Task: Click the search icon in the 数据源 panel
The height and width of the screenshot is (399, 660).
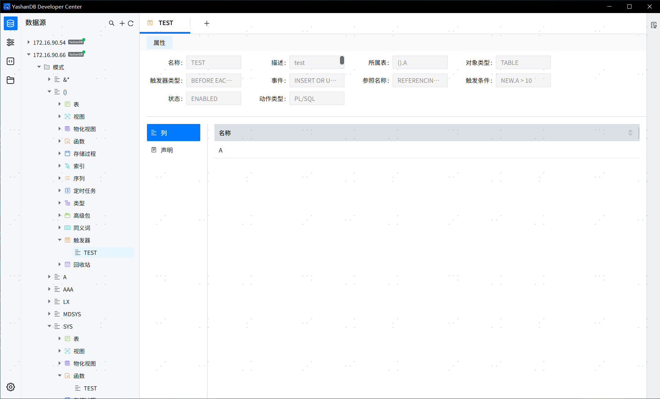Action: 111,23
